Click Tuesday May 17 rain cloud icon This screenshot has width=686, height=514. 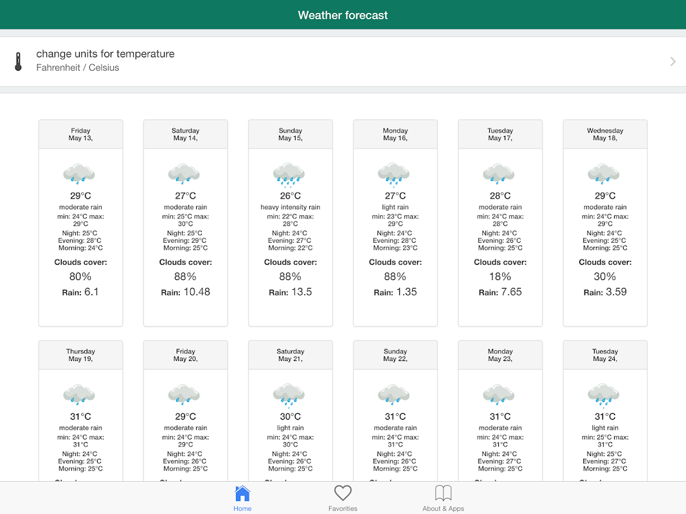tap(499, 173)
